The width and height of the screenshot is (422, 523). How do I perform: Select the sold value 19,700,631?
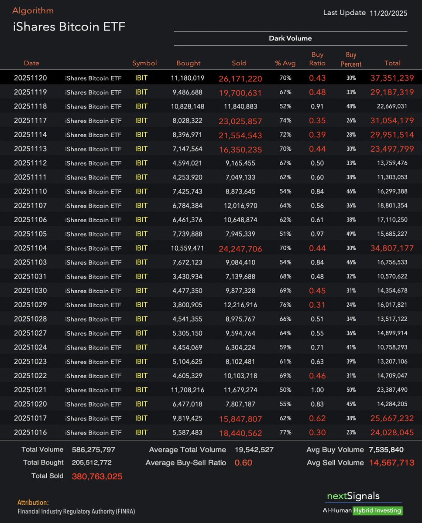(x=240, y=93)
